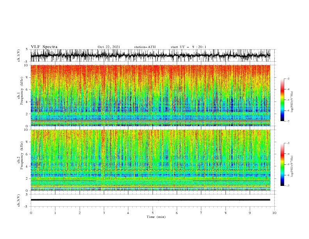Click inside the ch.1 spectrogram plot
Image resolution: width=309 pixels, height=239 pixels.
150,95
